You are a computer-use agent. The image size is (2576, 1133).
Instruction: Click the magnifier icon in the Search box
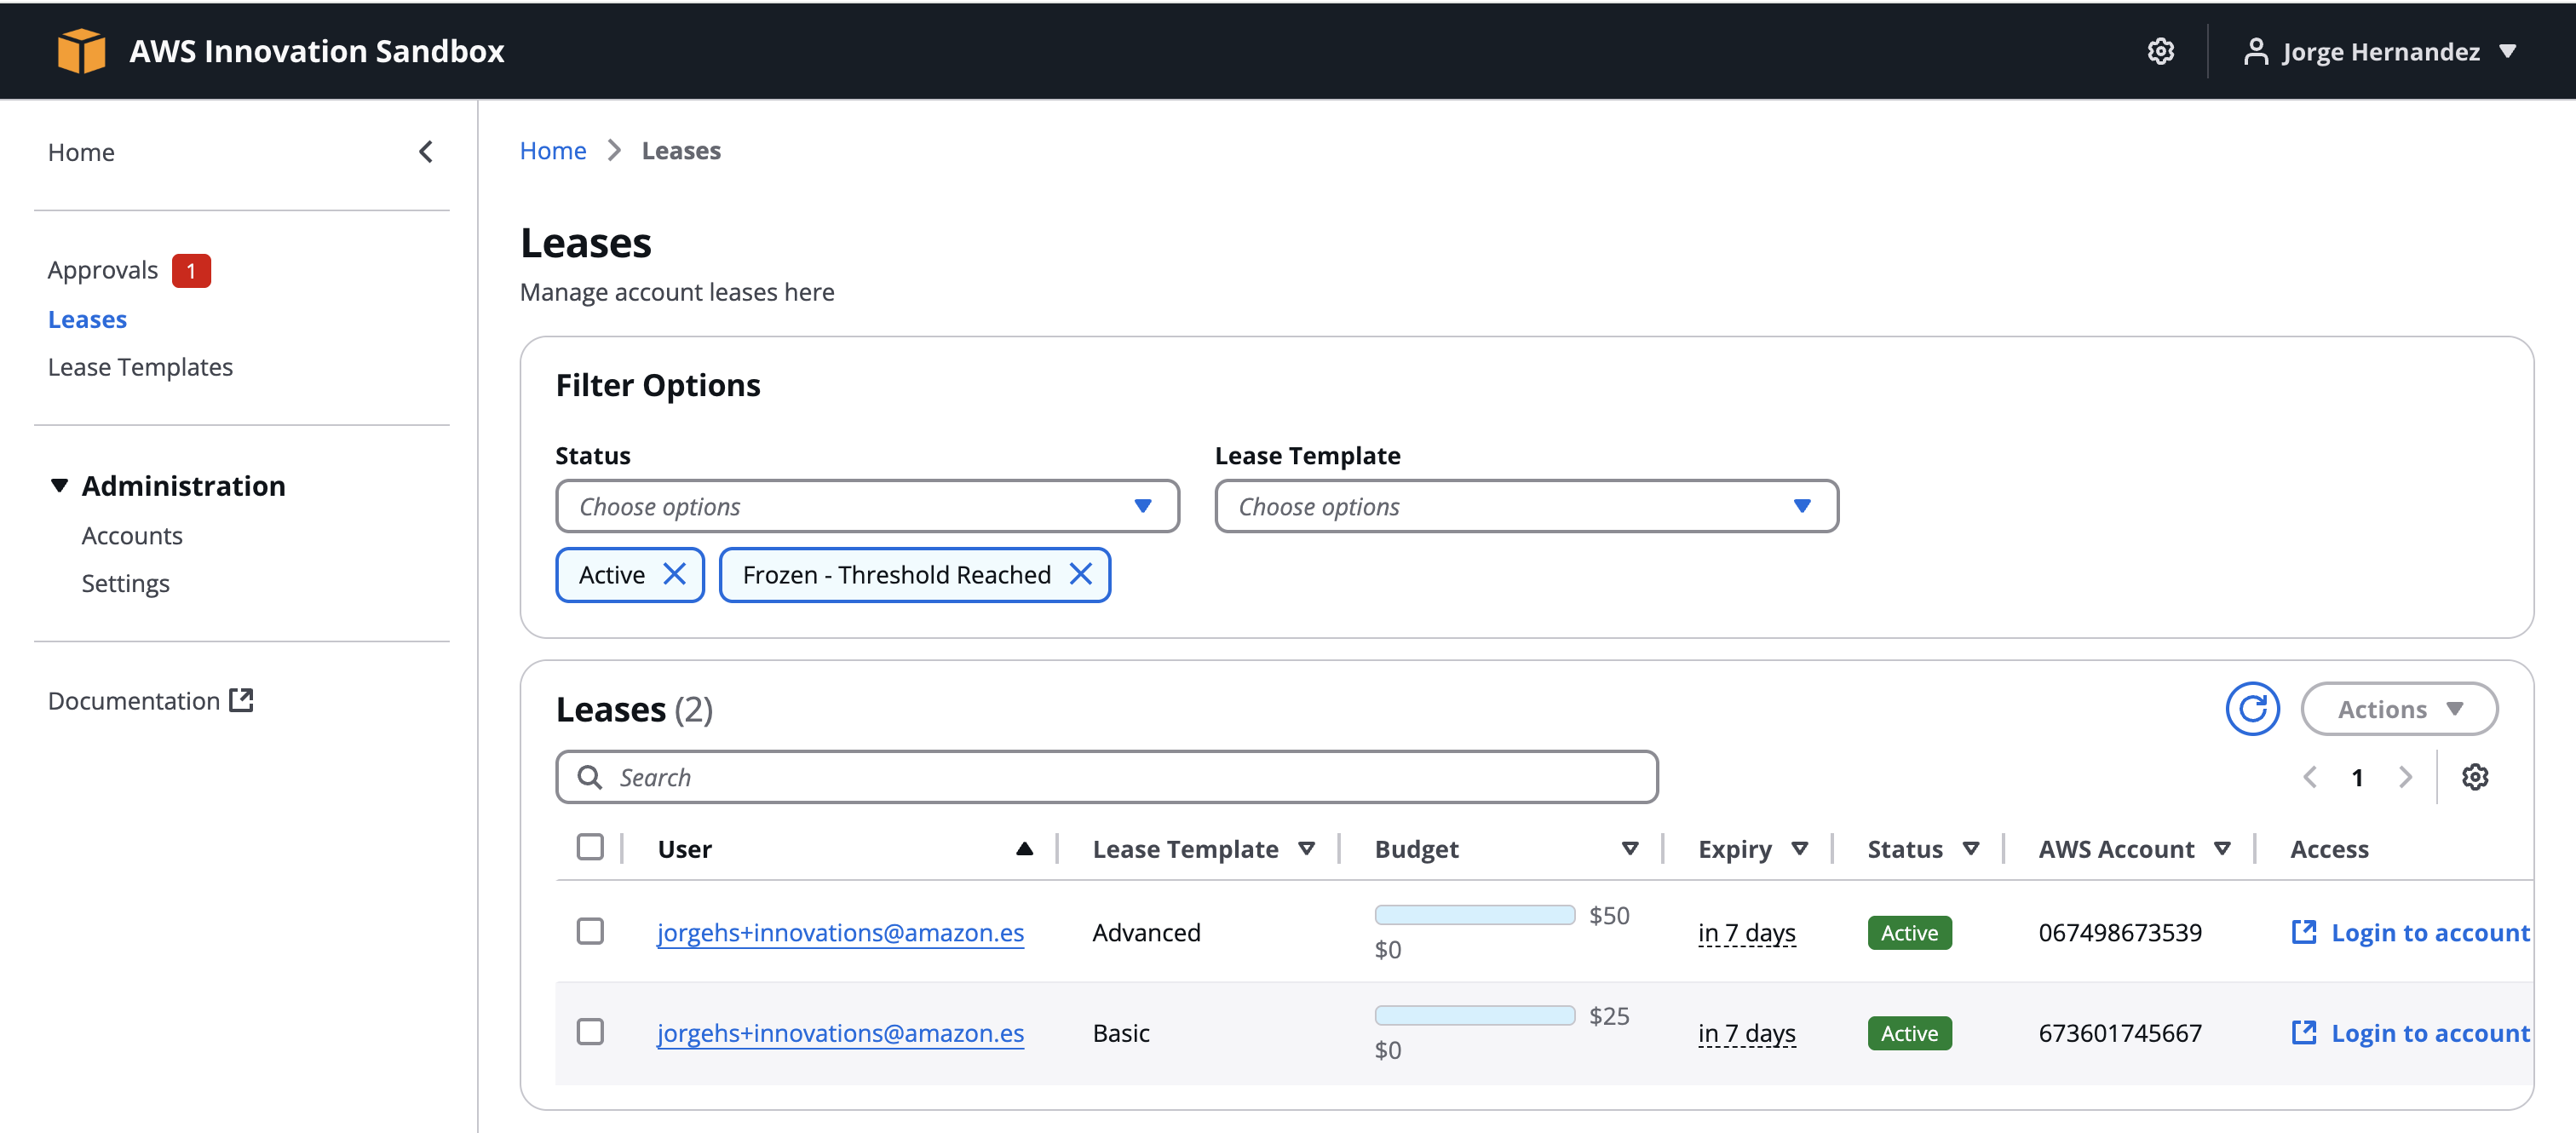[x=590, y=777]
